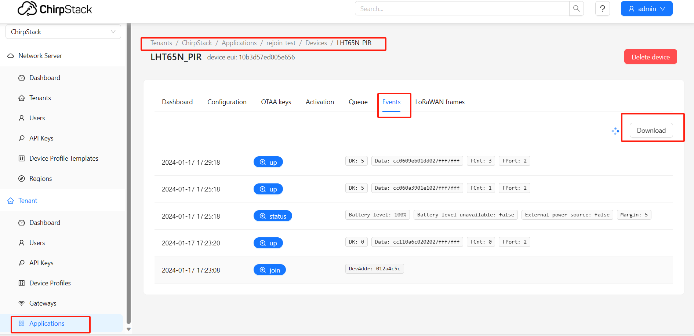The image size is (694, 336).
Task: Click Network Server API Keys icon
Action: coord(22,138)
